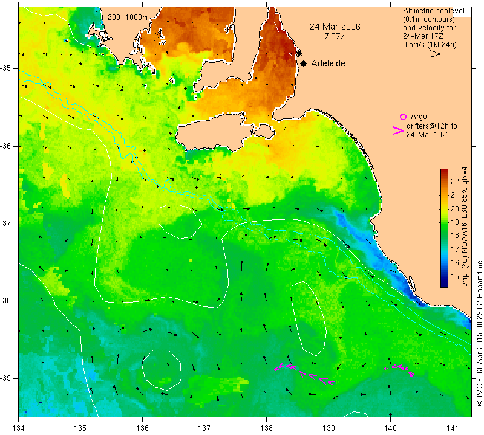484x435 pixels.
Task: Click the cyan depth contour legend line
Action: pyautogui.click(x=119, y=24)
